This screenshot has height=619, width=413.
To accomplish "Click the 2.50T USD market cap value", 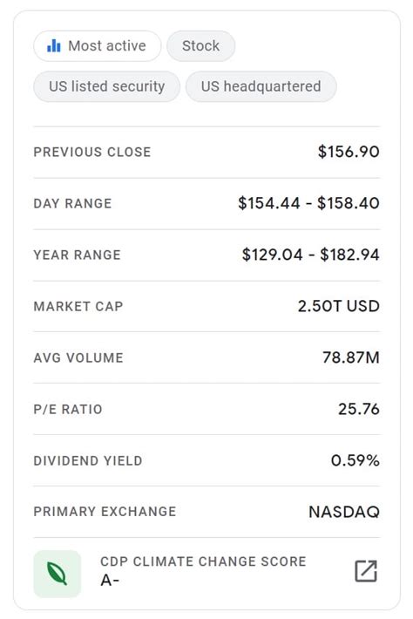I will click(x=338, y=306).
